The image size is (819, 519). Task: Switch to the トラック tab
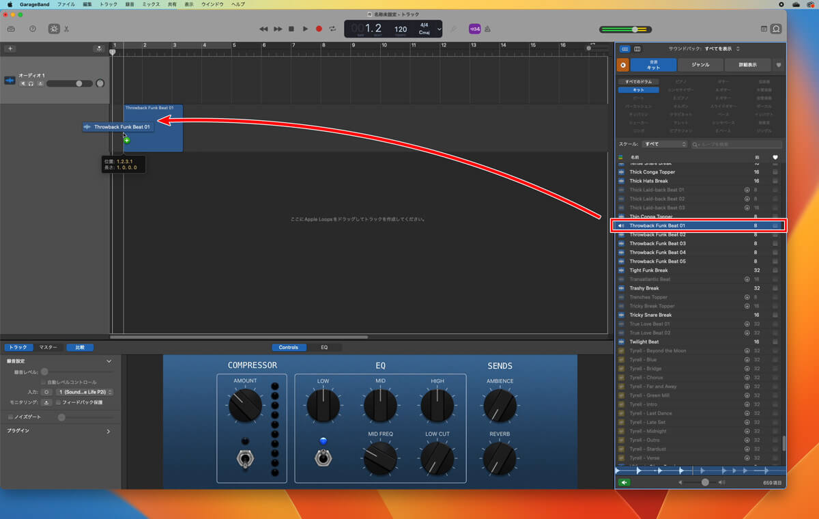[x=18, y=347]
